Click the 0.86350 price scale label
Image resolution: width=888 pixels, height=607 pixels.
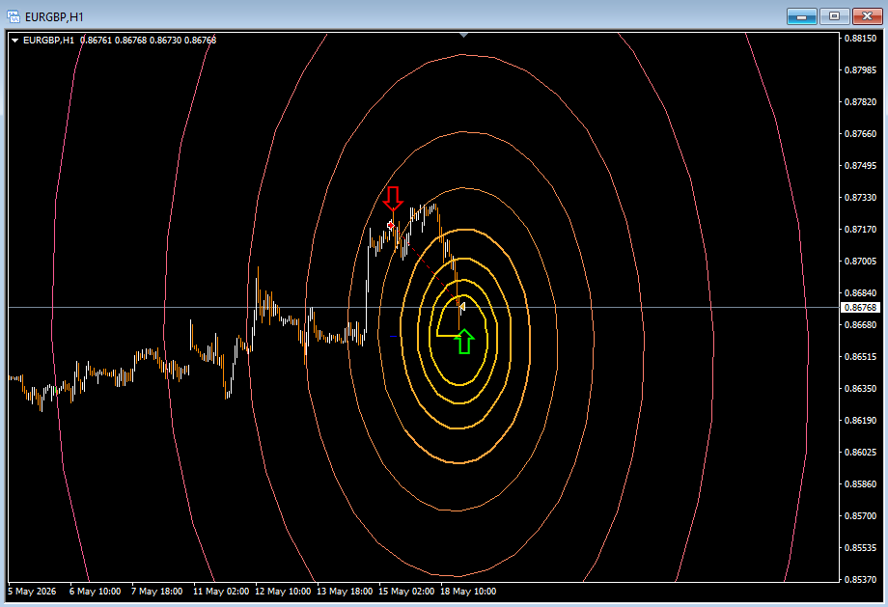click(x=860, y=389)
